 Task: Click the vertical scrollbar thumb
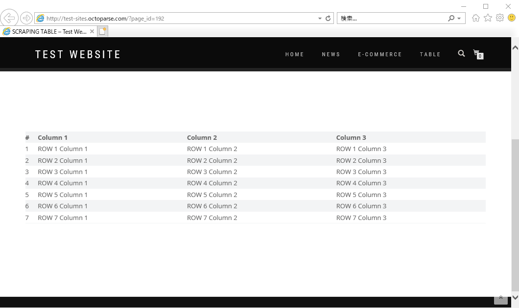pos(515,215)
